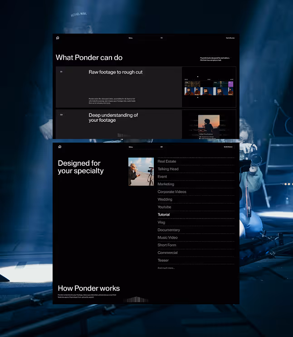Screen dimensions: 293x337
Task: Open the hamburger menu icon on the upper screen
Action: point(161,38)
